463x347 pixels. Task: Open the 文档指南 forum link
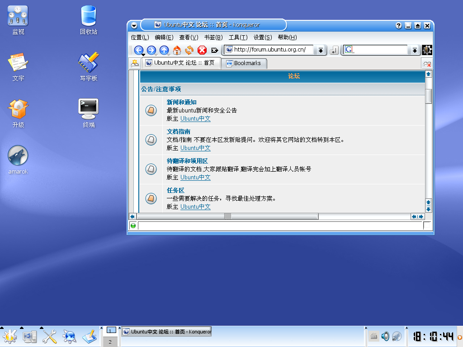click(x=179, y=131)
